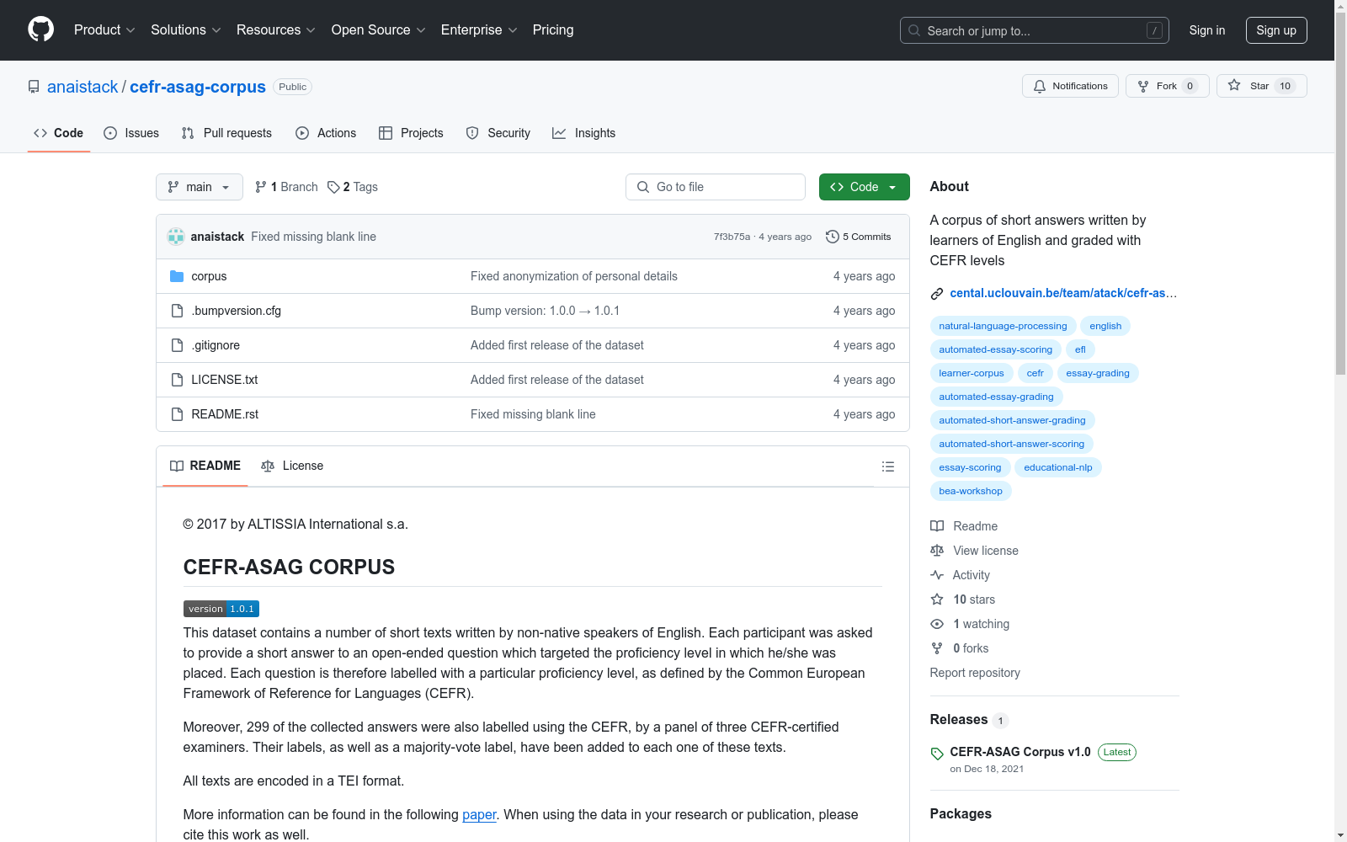Switch to the License tab in README panel
This screenshot has height=842, width=1347.
click(292, 466)
